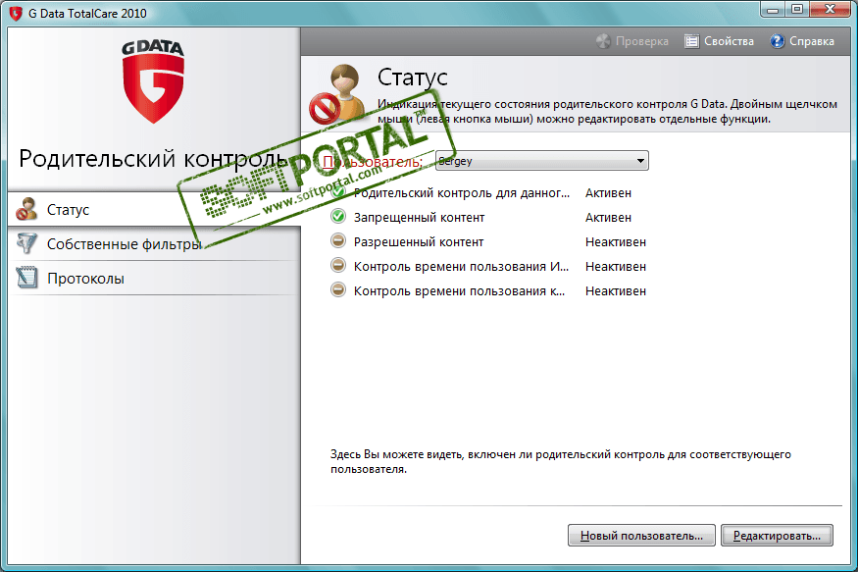Select Контроль времени пользования И... row
The height and width of the screenshot is (572, 858).
pyautogui.click(x=488, y=267)
